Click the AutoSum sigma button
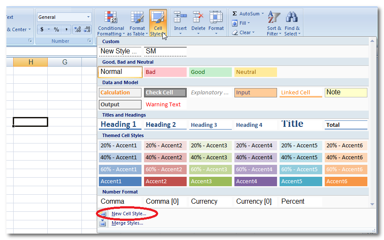The width and height of the screenshot is (384, 240). (235, 14)
